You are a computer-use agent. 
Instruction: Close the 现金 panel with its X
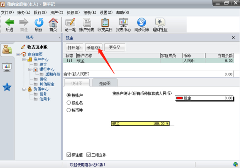[233, 38]
